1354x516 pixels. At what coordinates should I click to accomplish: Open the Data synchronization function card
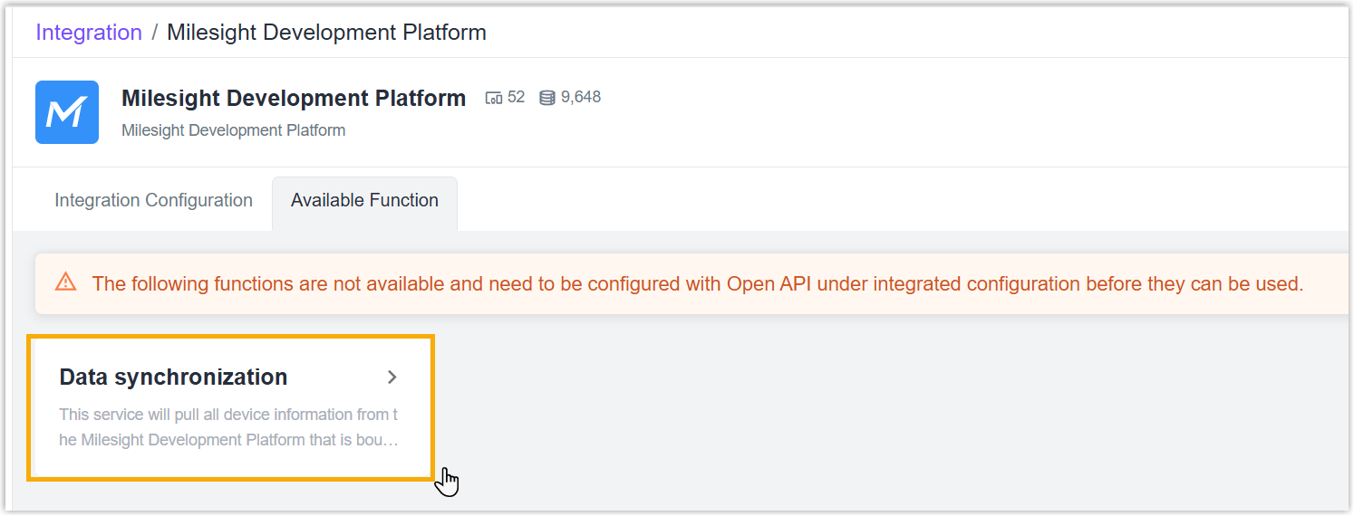pos(230,407)
